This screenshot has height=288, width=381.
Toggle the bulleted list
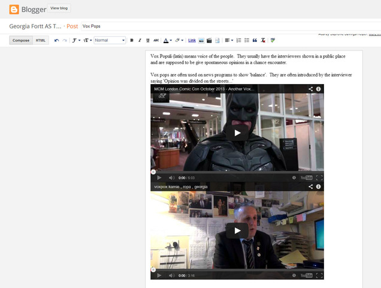(247, 40)
